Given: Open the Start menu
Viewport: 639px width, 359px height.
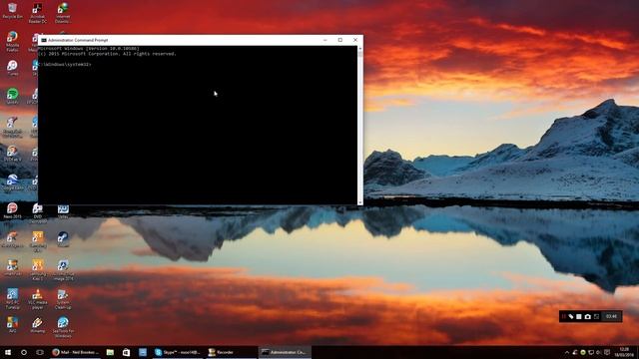Looking at the screenshot, I should pos(7,352).
